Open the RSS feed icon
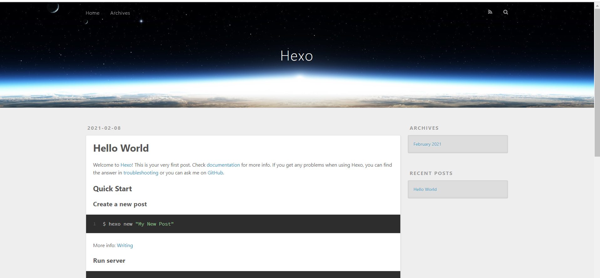Viewport: 600px width, 278px height. coord(490,12)
